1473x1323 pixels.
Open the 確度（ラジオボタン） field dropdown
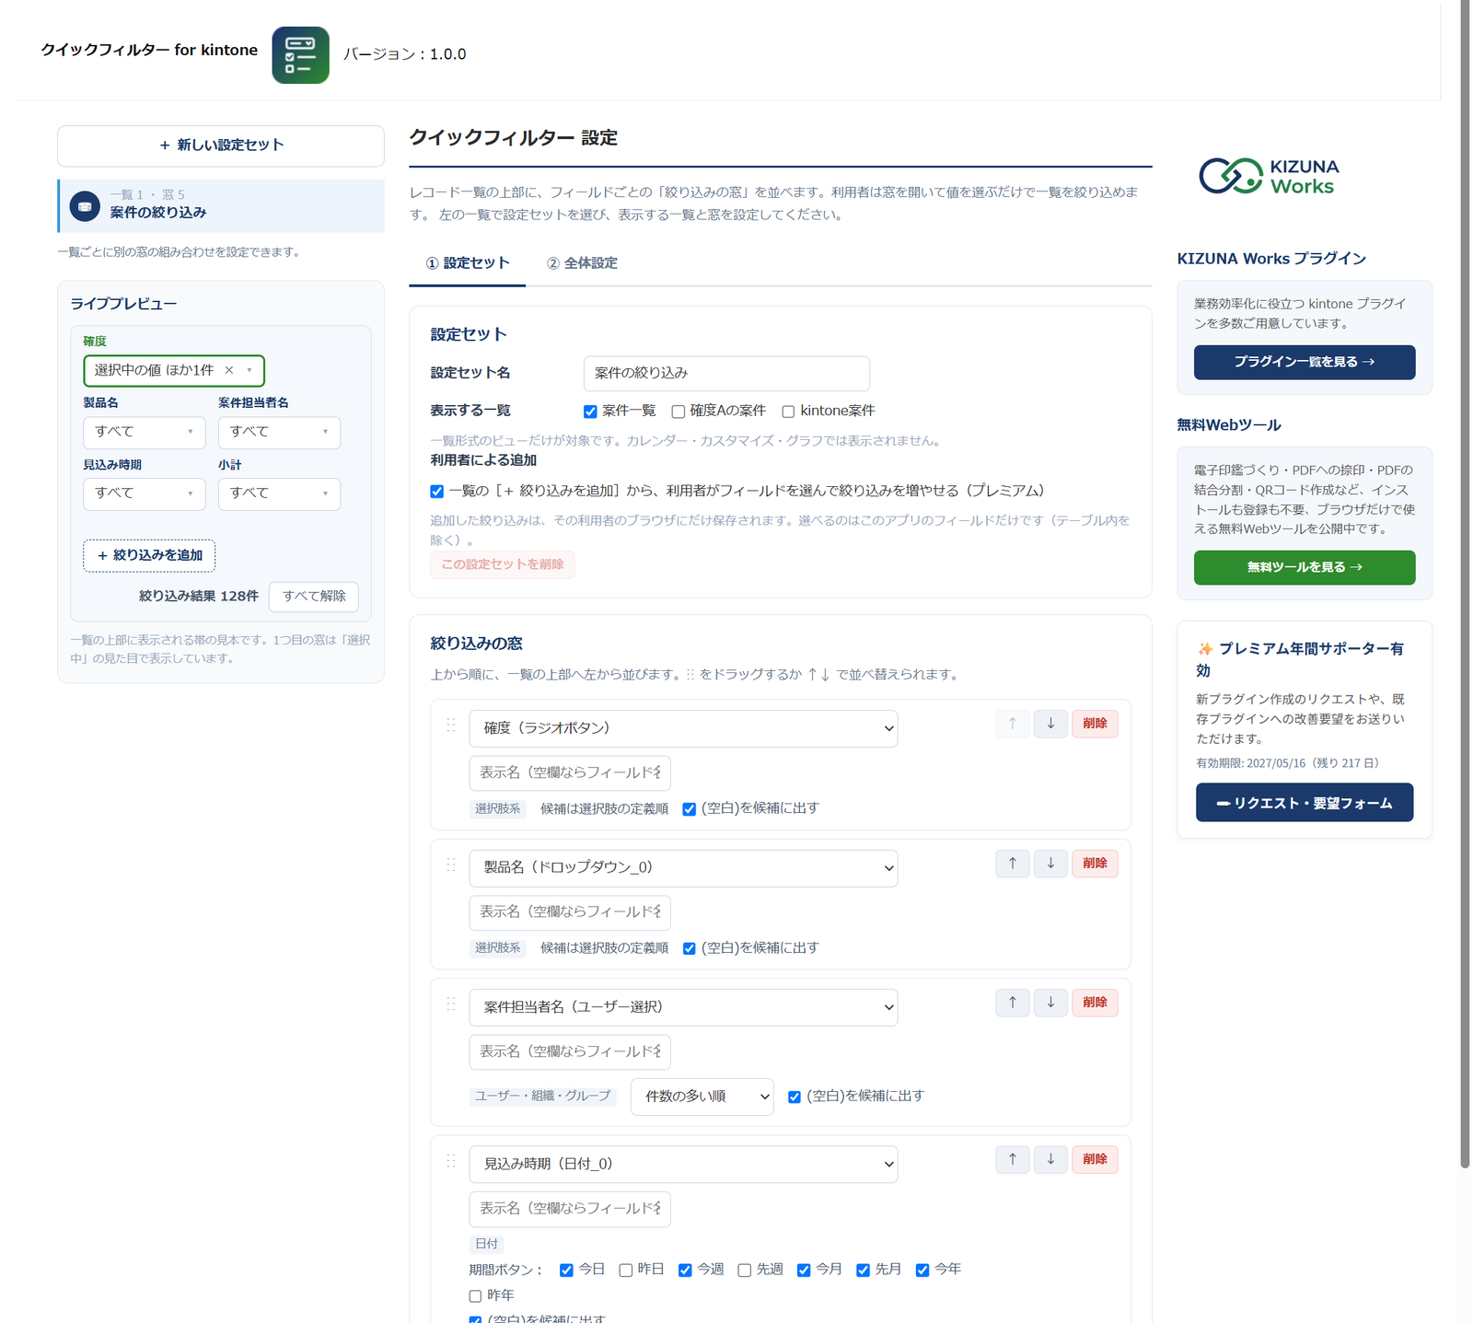683,728
